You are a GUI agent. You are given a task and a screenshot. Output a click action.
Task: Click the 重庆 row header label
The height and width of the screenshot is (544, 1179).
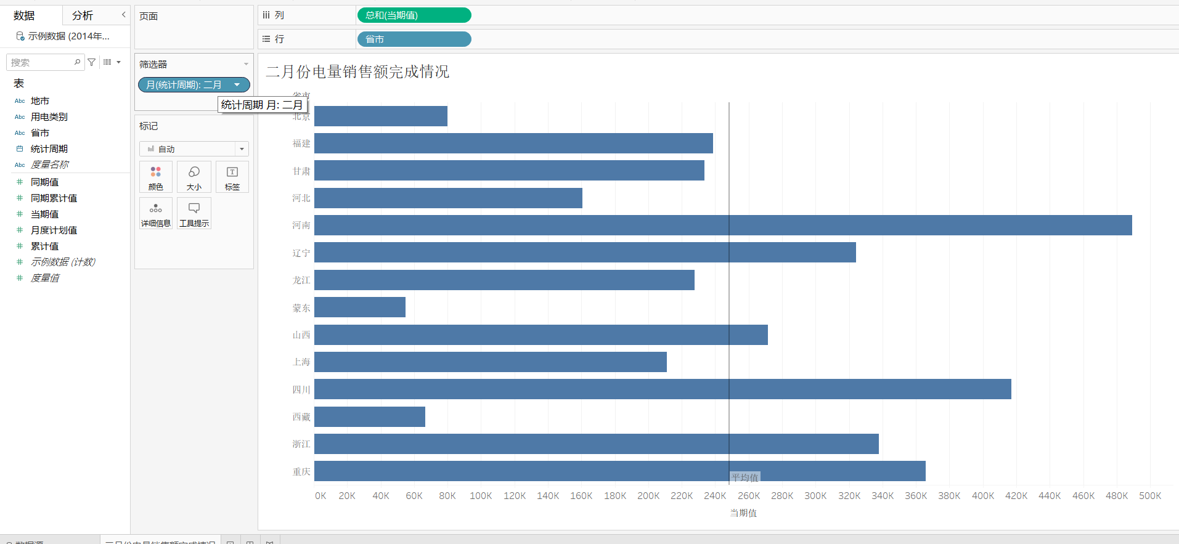coord(301,472)
